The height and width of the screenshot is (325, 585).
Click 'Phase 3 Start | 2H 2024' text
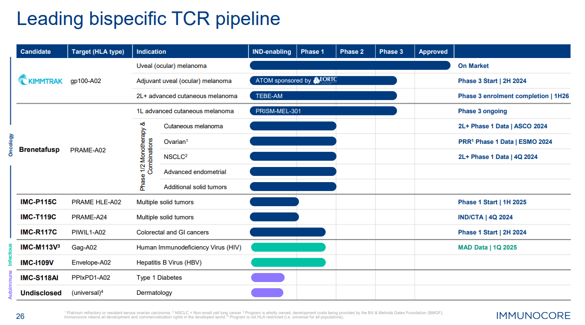click(492, 81)
